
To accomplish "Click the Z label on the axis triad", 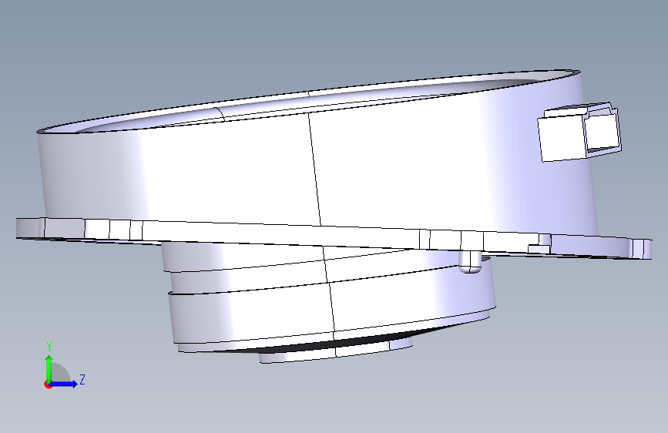I will (x=82, y=379).
